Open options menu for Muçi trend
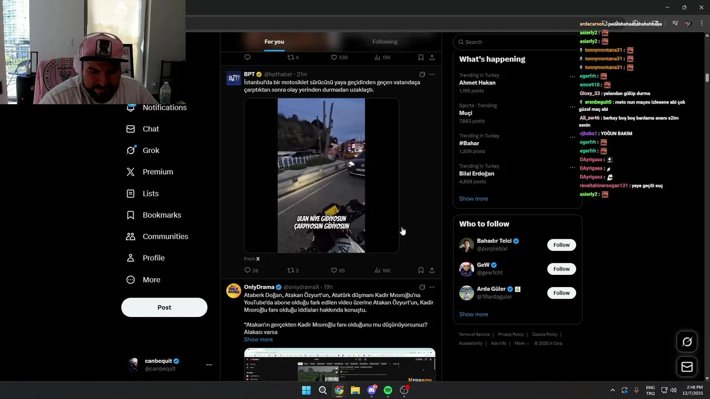Image resolution: width=710 pixels, height=399 pixels. (x=572, y=107)
